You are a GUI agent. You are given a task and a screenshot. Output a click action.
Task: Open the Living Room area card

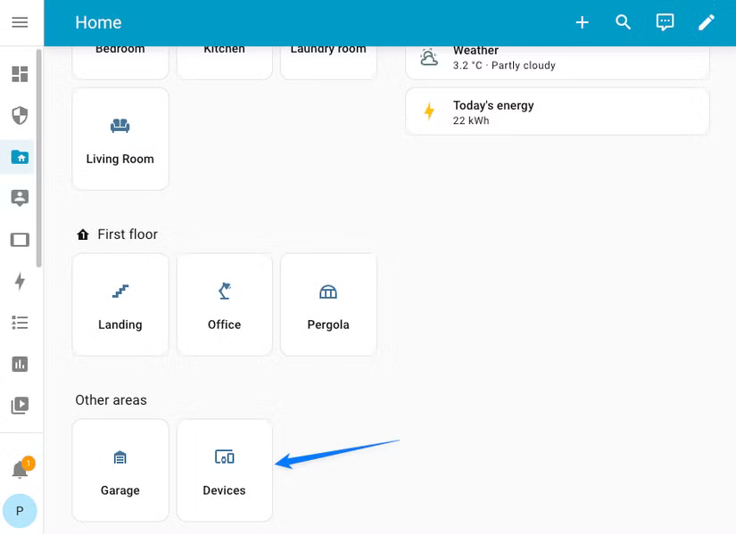(x=120, y=138)
